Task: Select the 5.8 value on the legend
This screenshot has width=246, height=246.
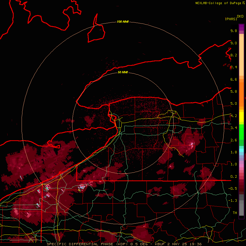Action: point(234,91)
